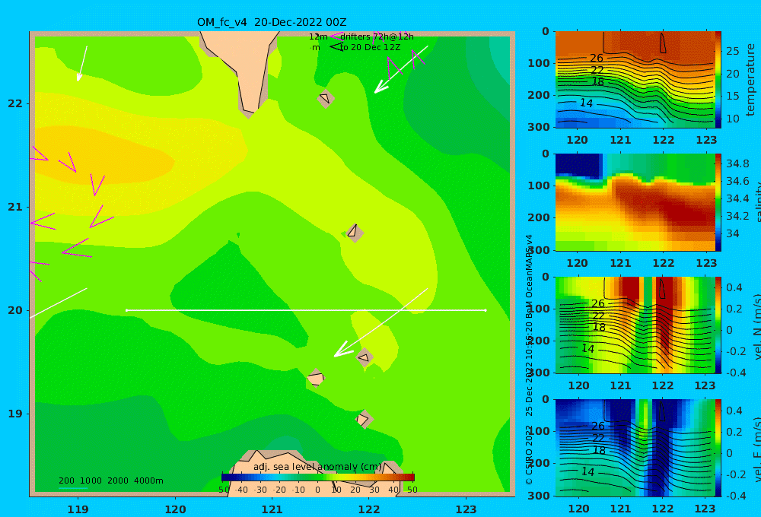Click longitude label 119 on main map
Screen dimensions: 761x517
pos(78,509)
